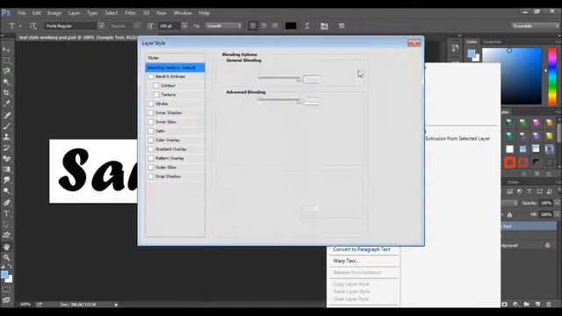Select the Lasso tool
Image resolution: width=562 pixels, height=316 pixels.
pos(6,71)
